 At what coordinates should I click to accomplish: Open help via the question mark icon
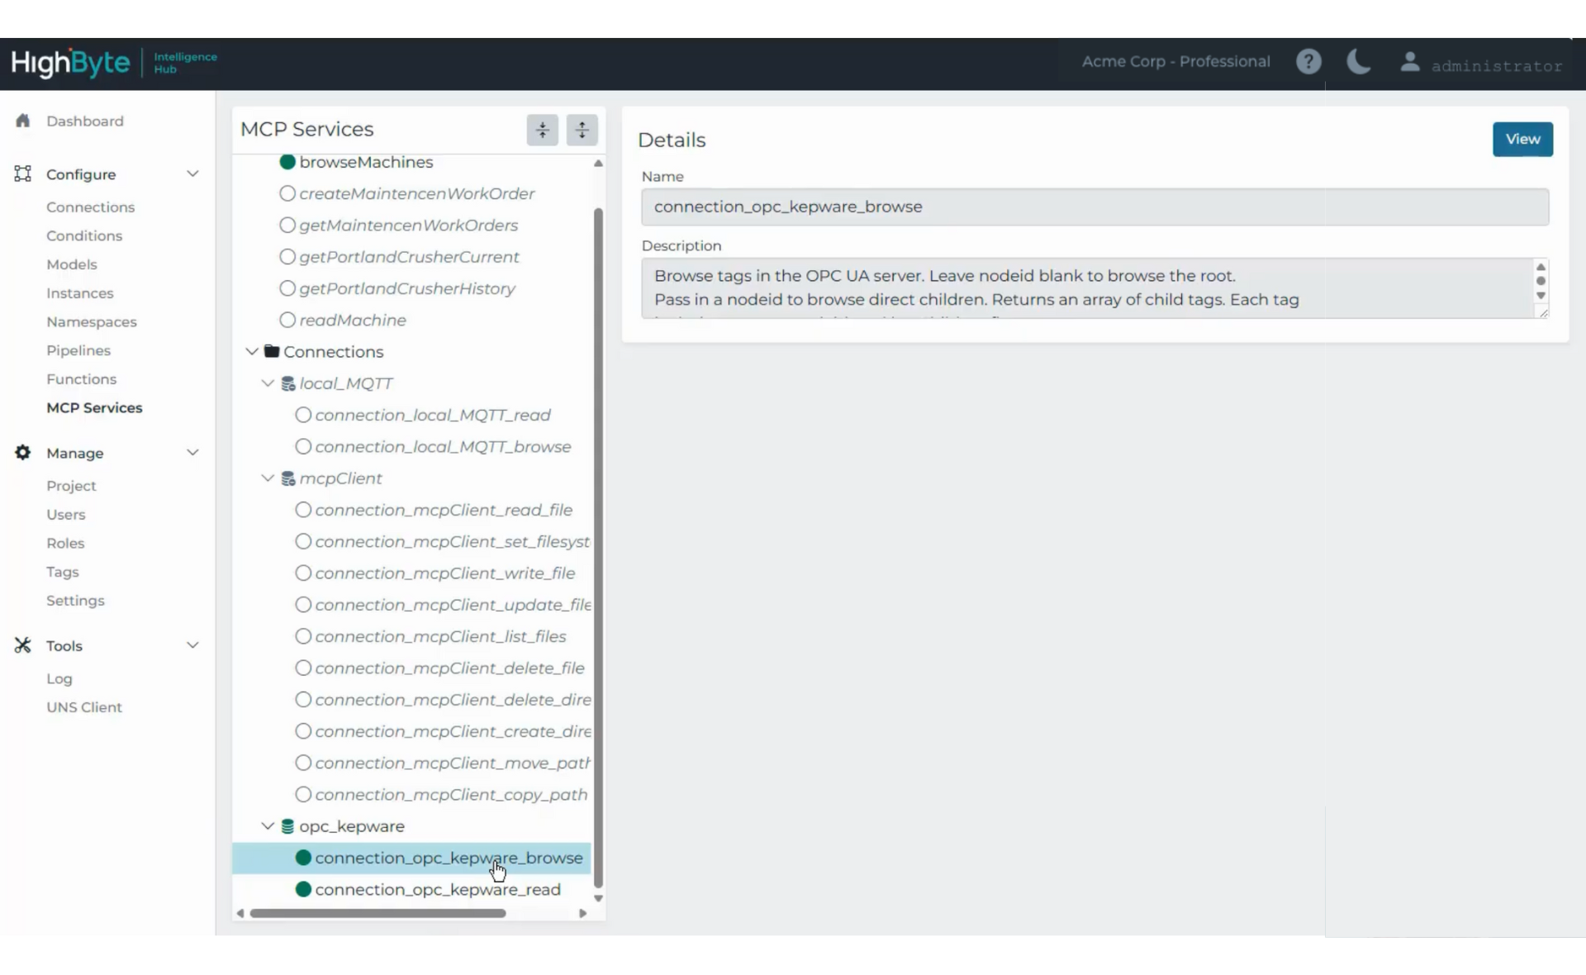click(x=1309, y=61)
